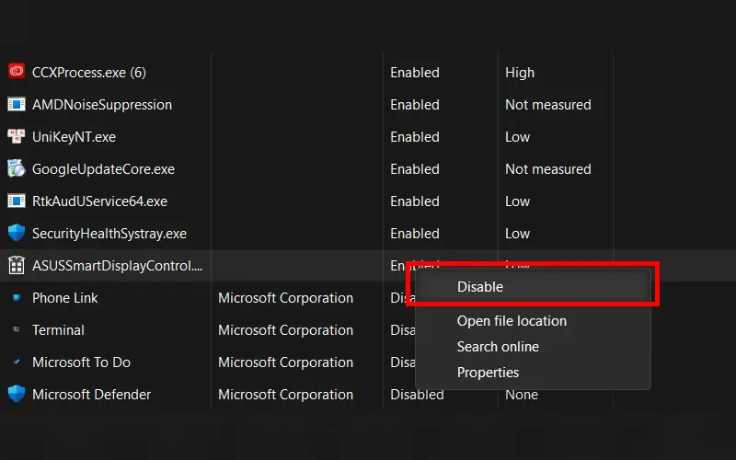
Task: Select the GoogleUpdateCore.exe entry name
Action: (x=103, y=169)
